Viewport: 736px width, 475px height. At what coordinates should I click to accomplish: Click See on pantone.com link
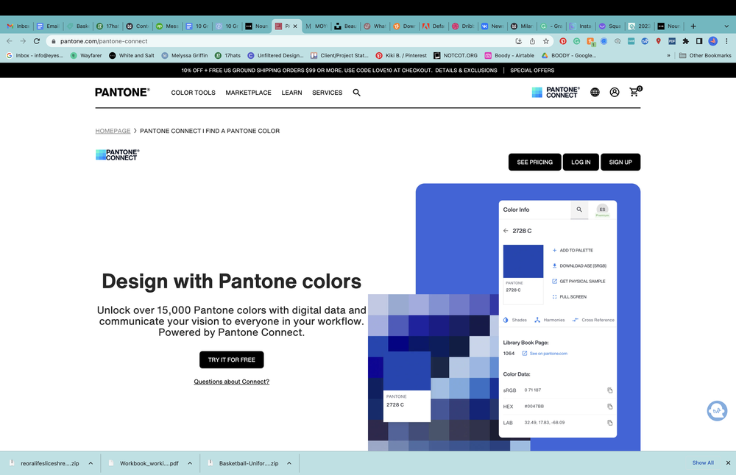click(x=545, y=354)
